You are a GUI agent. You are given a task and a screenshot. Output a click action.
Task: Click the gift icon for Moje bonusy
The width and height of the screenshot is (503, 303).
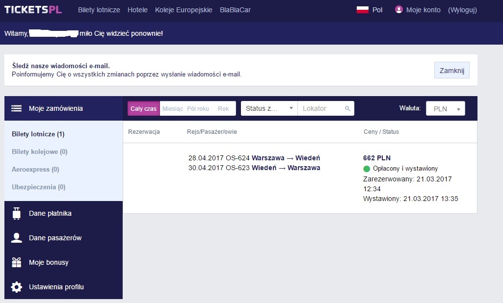[16, 262]
